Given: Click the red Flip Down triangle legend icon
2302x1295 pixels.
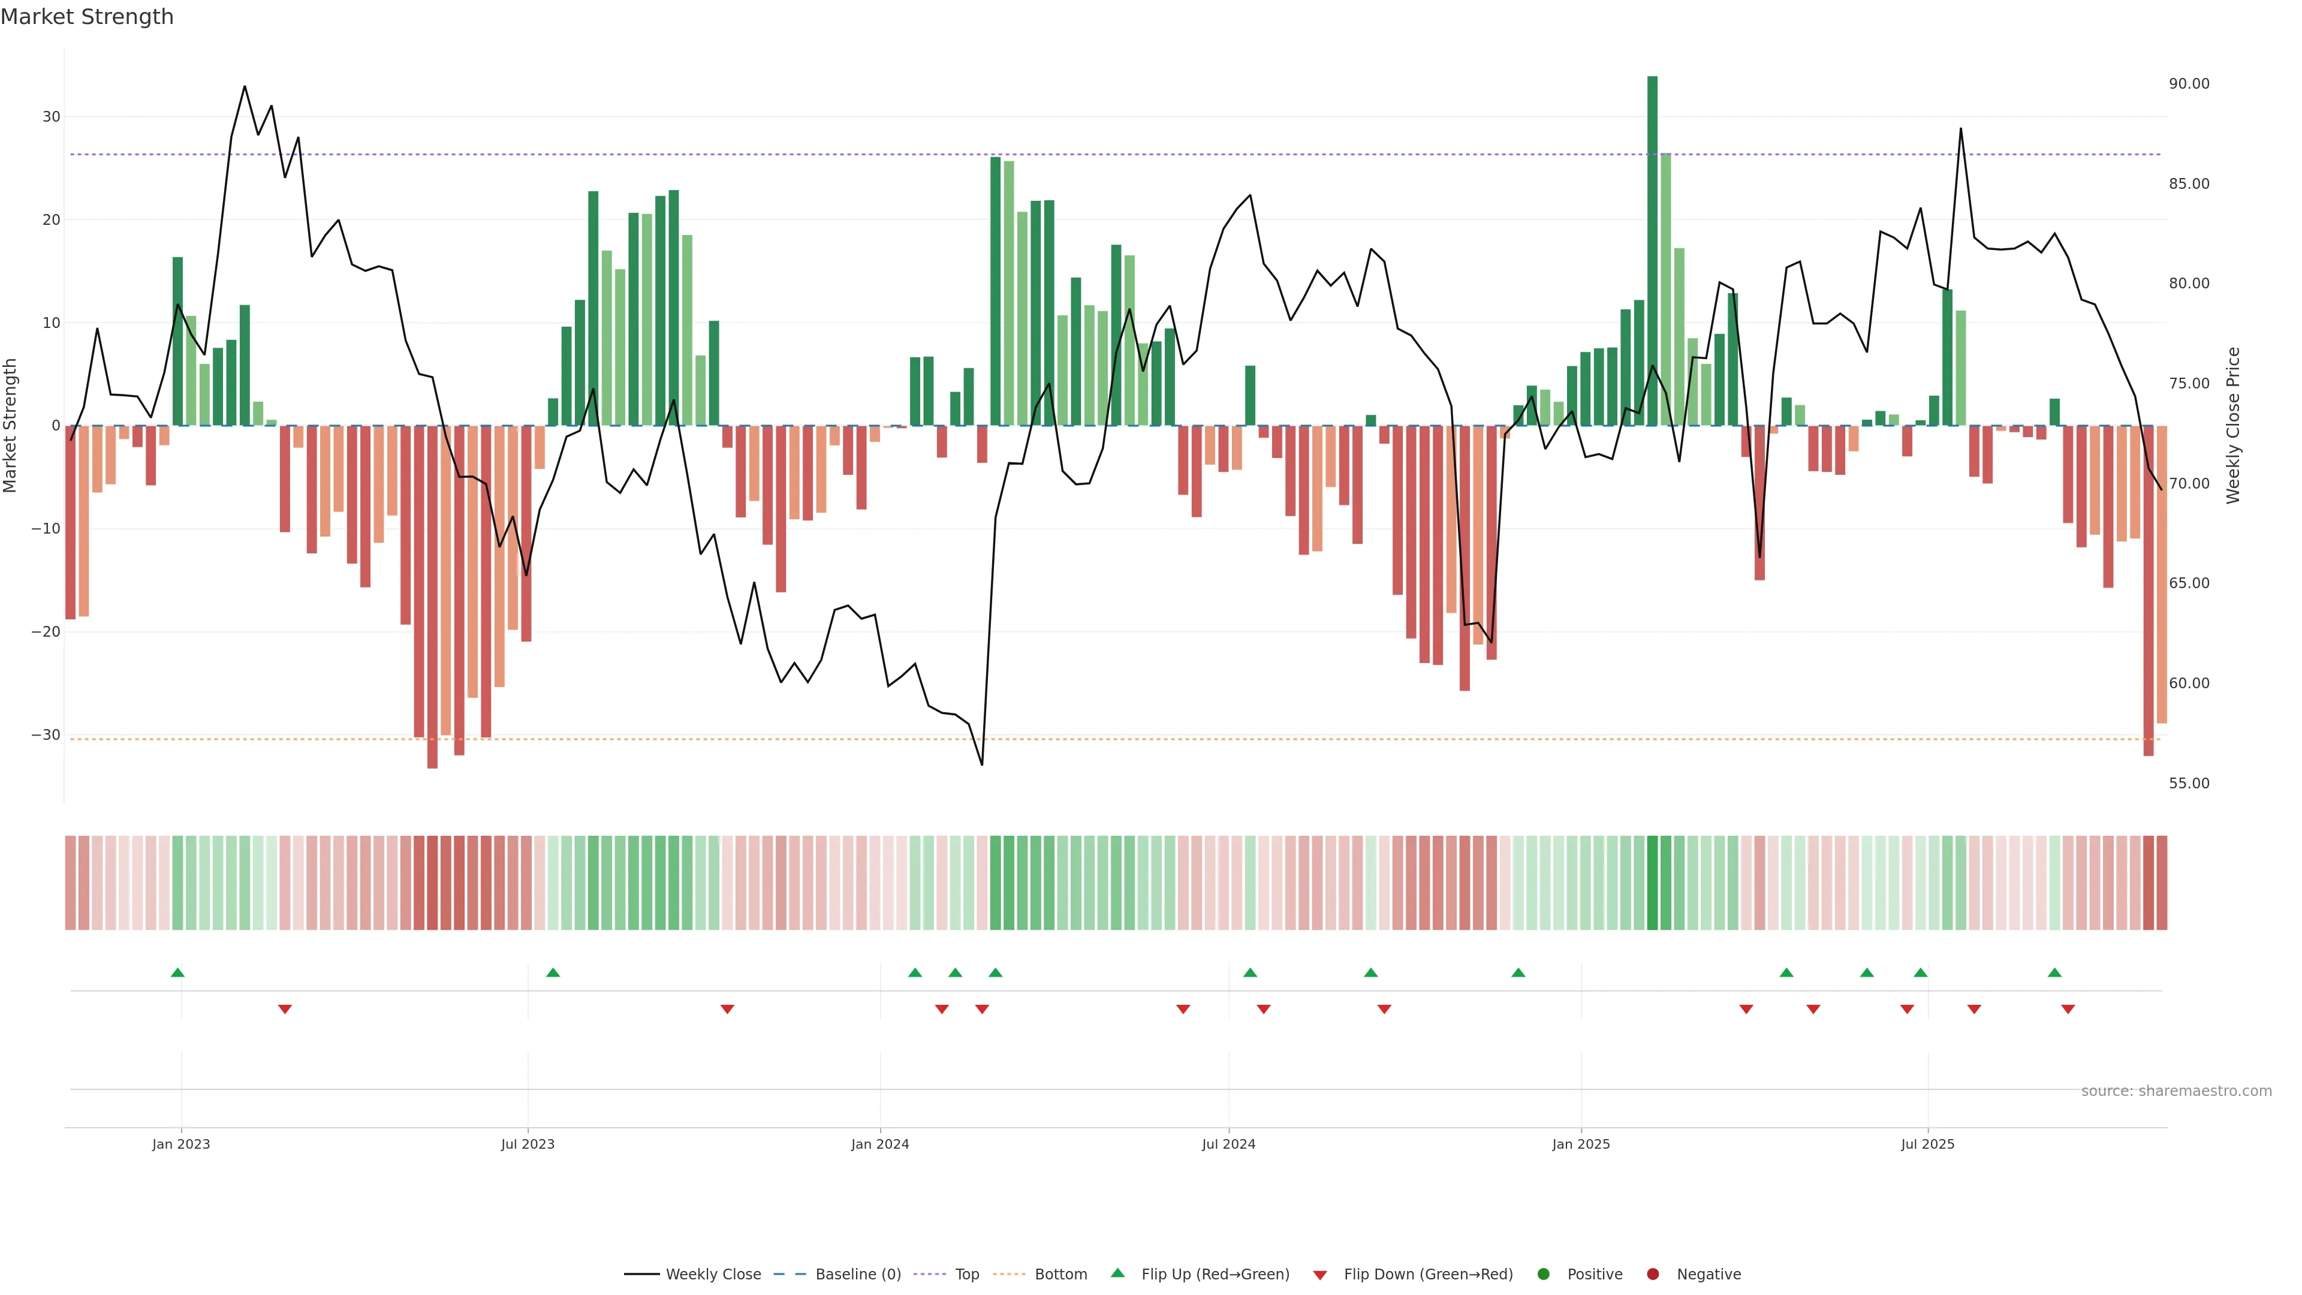Looking at the screenshot, I should [x=1320, y=1275].
